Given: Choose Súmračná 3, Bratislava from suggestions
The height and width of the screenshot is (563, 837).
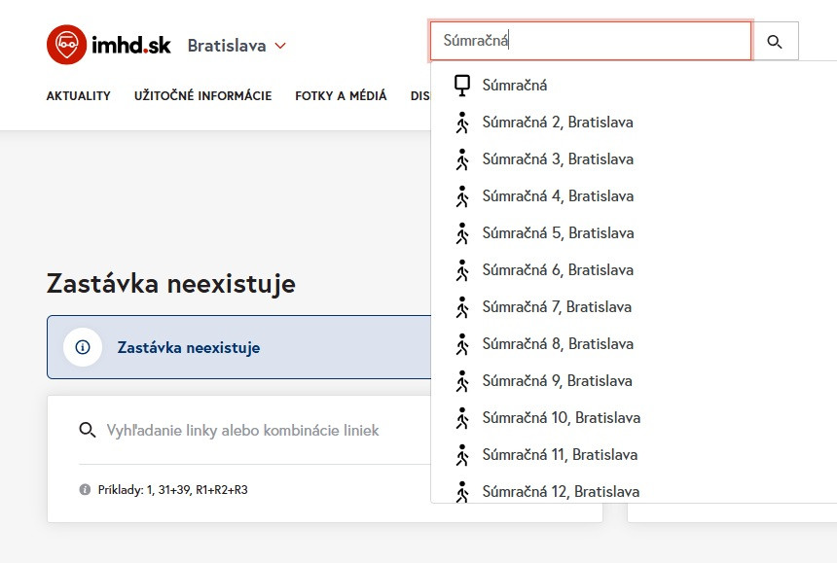Looking at the screenshot, I should coord(558,159).
